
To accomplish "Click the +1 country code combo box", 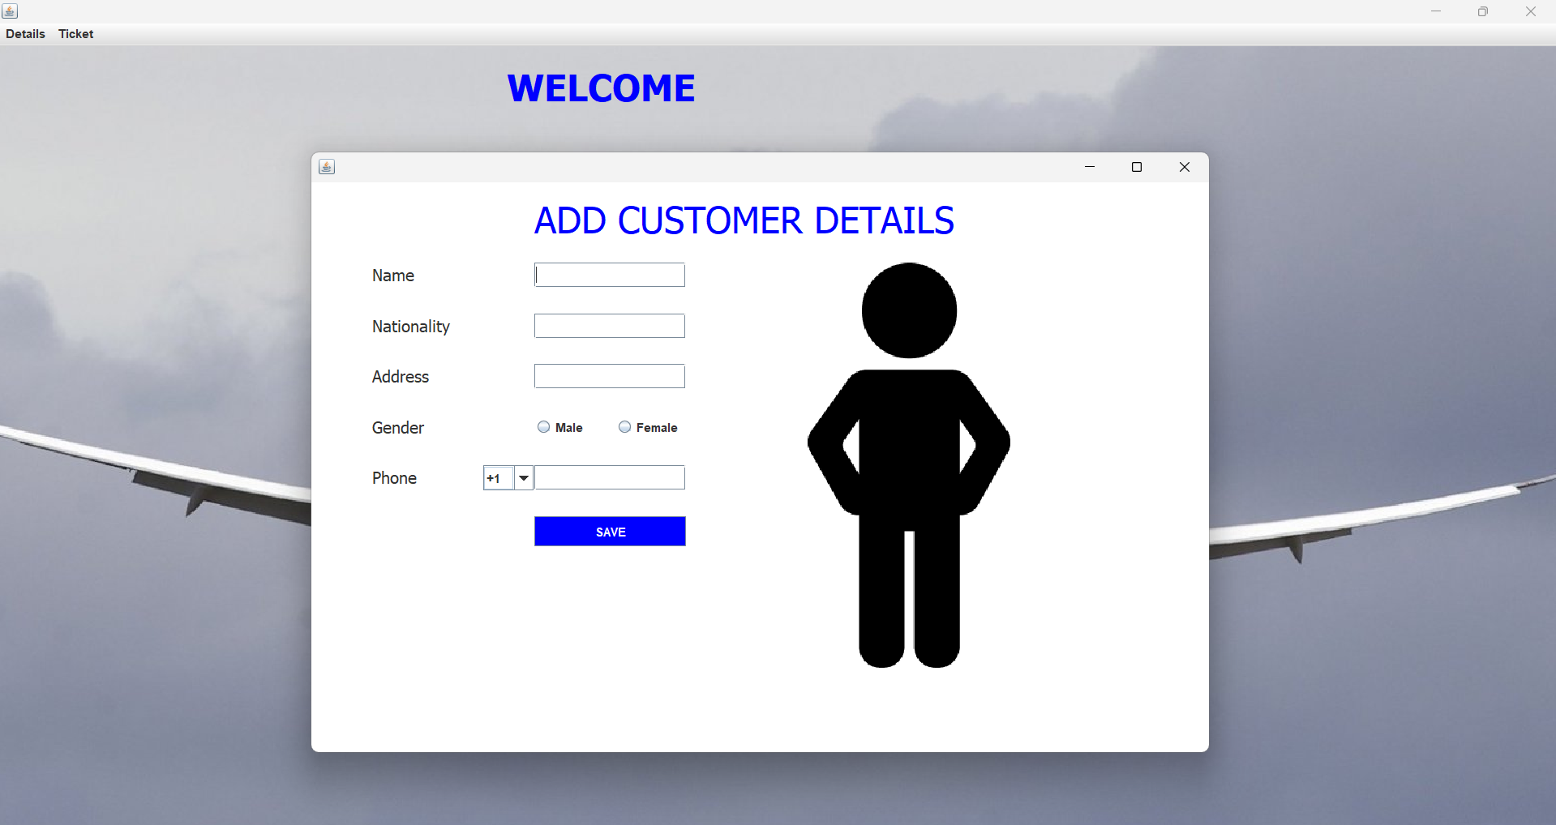I will [x=499, y=478].
